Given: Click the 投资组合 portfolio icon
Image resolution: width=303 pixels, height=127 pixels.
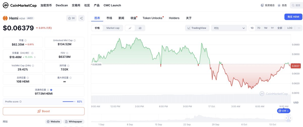Looking at the screenshot, I should (x=262, y=5).
